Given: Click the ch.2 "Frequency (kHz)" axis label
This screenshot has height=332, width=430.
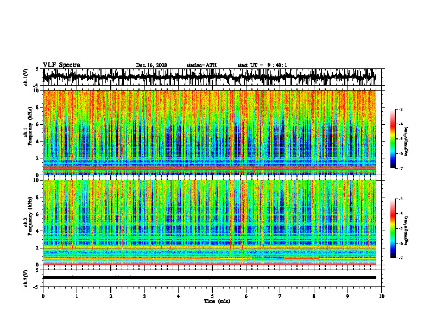Looking at the screenshot, I should coord(30,216).
